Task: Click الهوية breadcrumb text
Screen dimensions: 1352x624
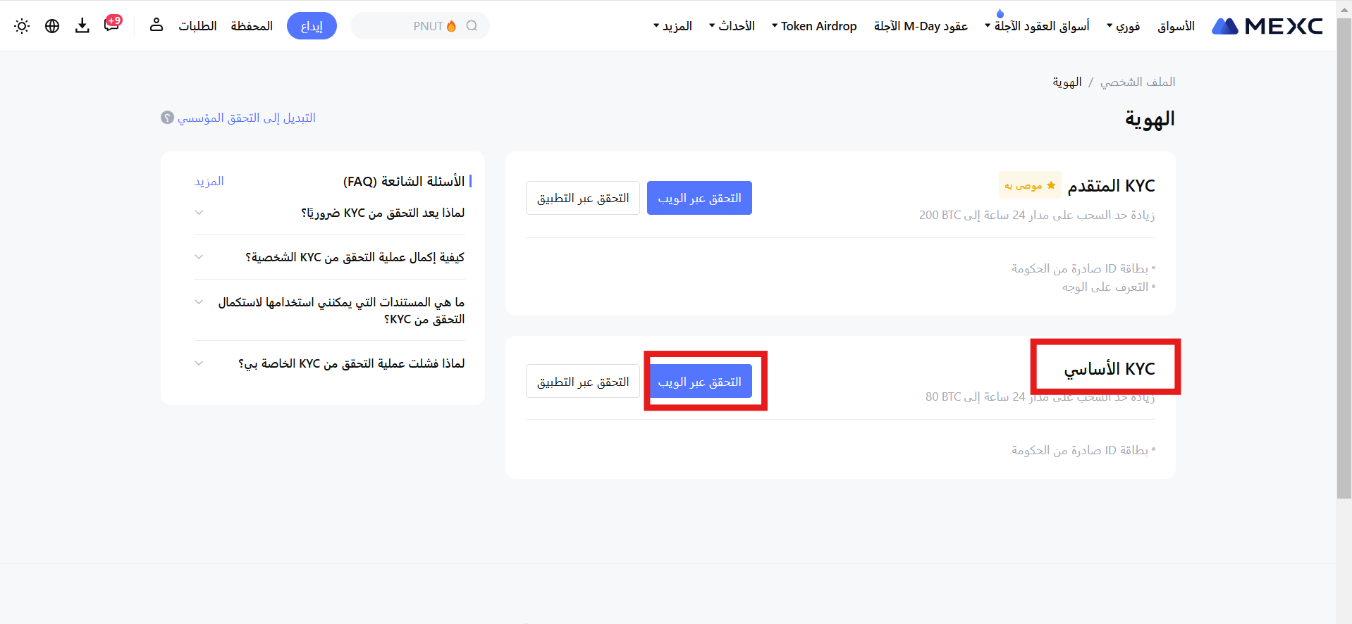Action: tap(1067, 82)
